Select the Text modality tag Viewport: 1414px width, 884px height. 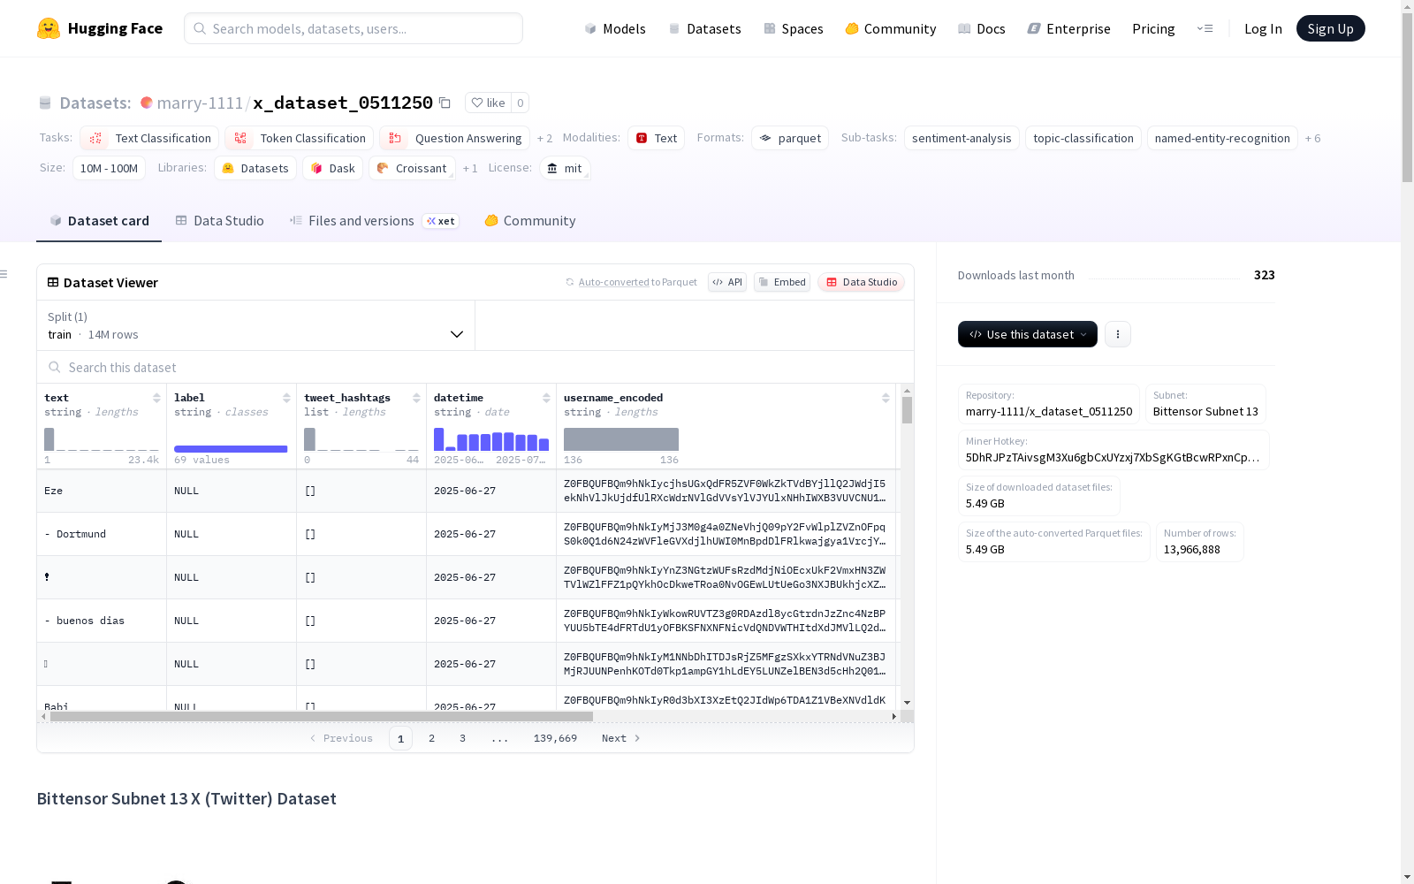(656, 138)
